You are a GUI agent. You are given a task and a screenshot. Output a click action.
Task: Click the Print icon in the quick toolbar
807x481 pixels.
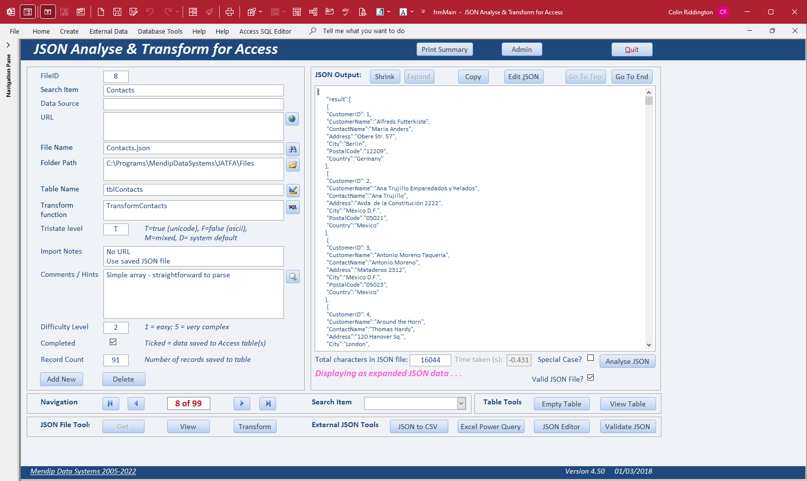pos(230,12)
